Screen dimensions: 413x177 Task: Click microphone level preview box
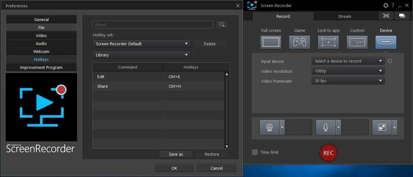tap(355, 128)
